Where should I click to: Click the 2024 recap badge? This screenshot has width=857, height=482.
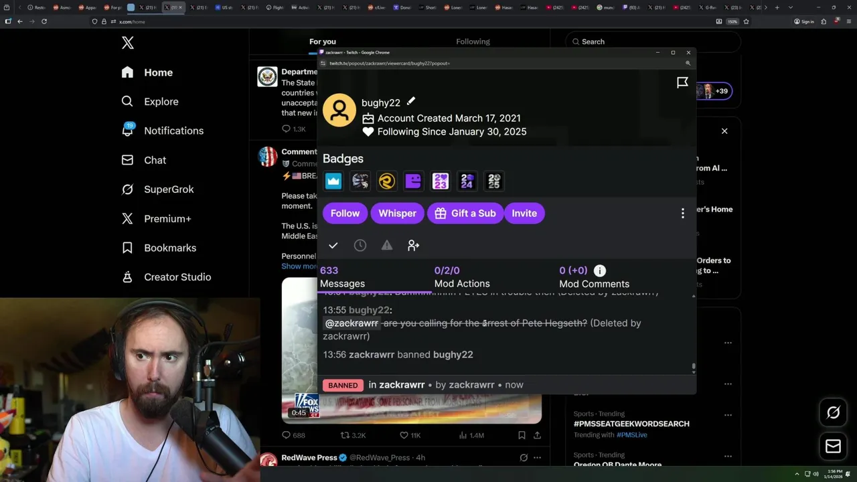coord(467,181)
